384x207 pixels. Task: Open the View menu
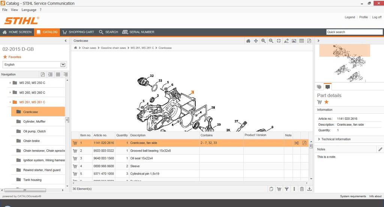15,10
